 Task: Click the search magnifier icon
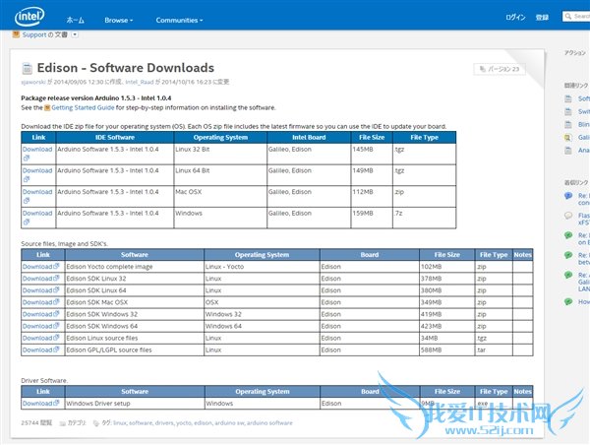click(x=567, y=17)
